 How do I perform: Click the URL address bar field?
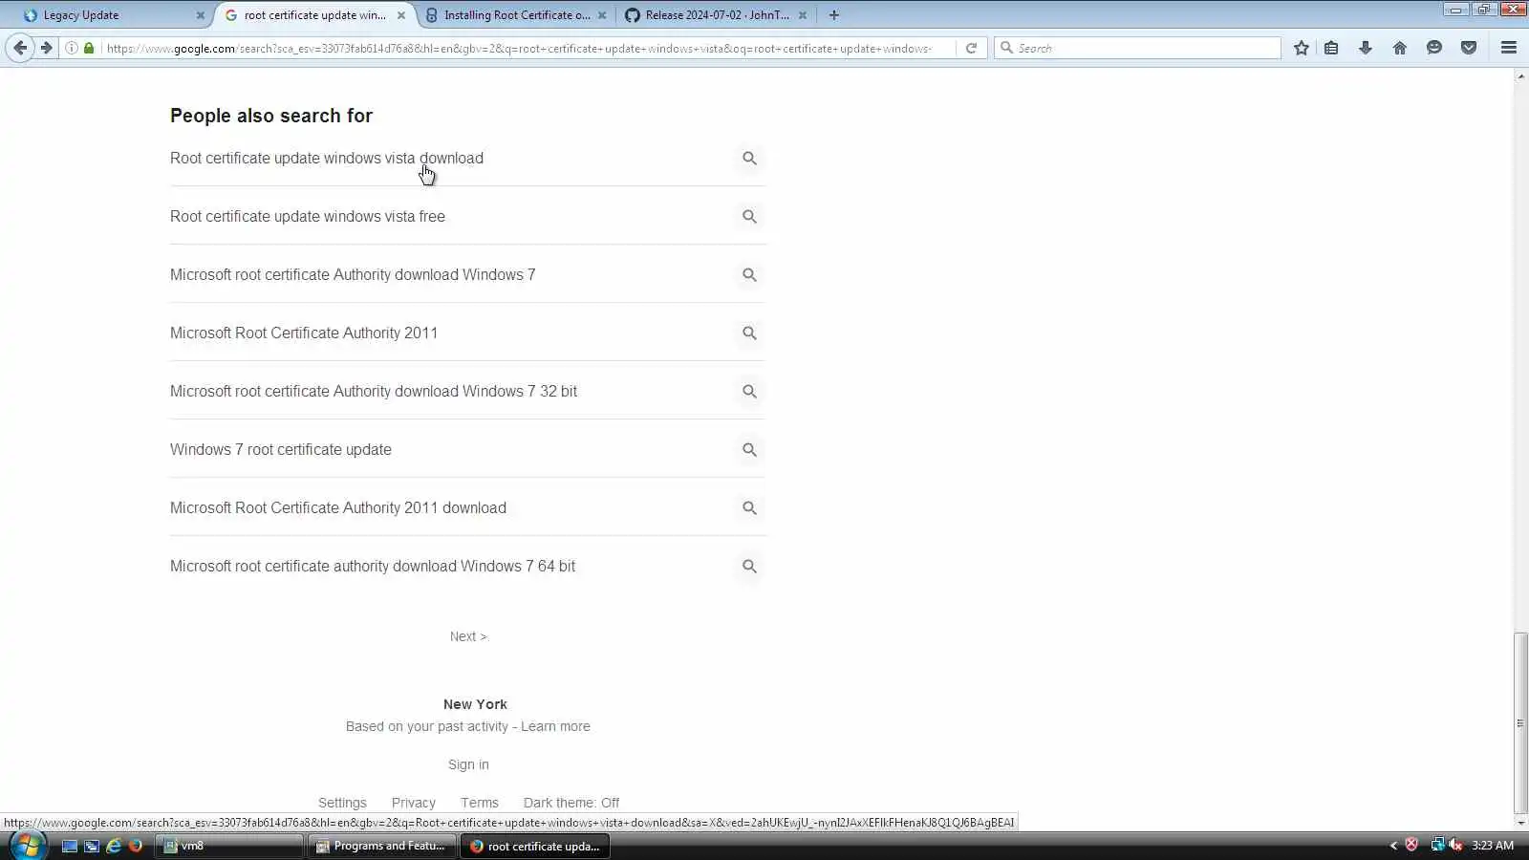click(x=521, y=48)
